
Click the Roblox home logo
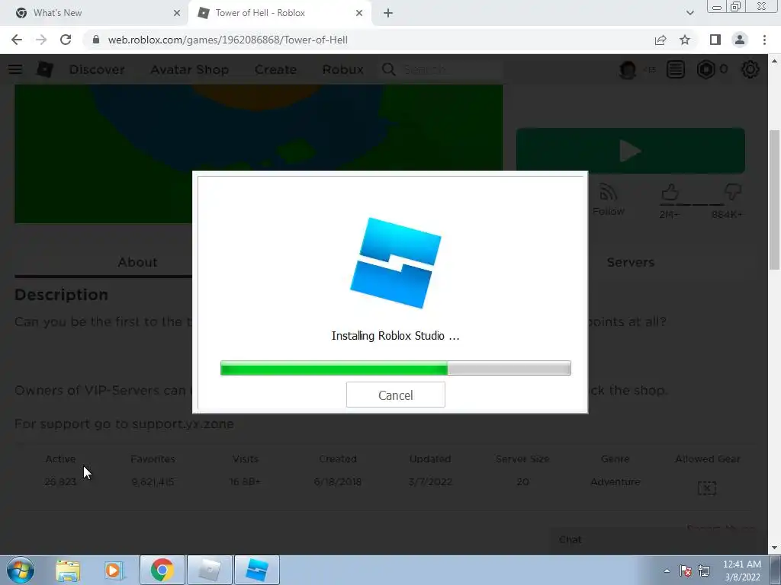(x=45, y=69)
